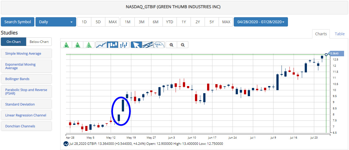This screenshot has height=150, width=349.
Task: Choose the Fibonacci spiral tool
Action: [x=159, y=45]
